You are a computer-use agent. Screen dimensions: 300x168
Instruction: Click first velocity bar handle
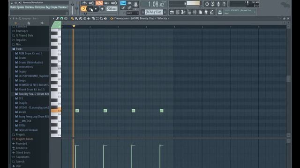(76, 146)
